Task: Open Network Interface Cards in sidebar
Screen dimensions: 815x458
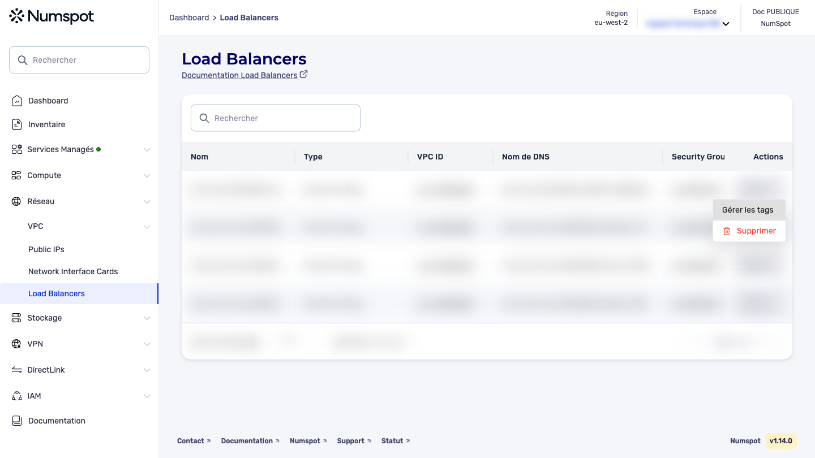Action: coord(73,271)
